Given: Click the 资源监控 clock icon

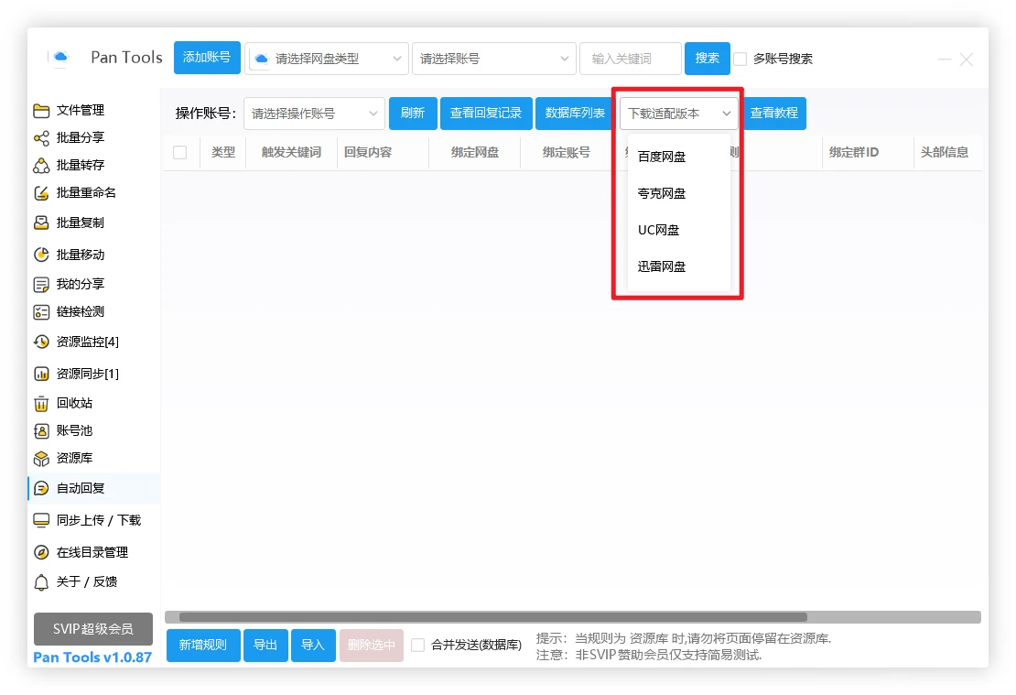Looking at the screenshot, I should click(x=41, y=342).
